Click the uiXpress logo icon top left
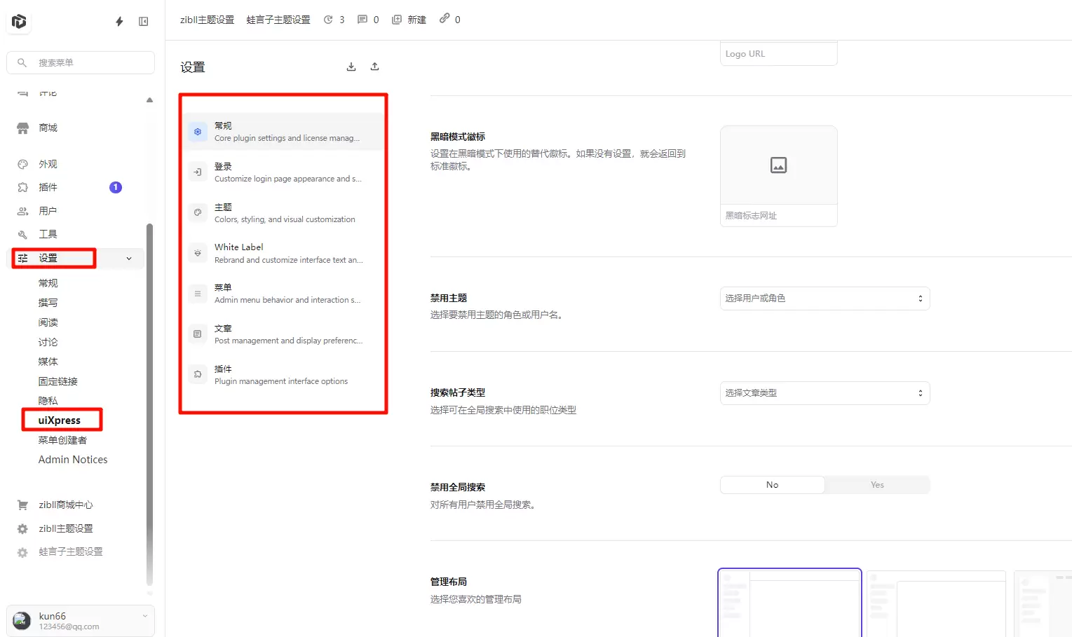Screen dimensions: 1072x637 point(19,21)
